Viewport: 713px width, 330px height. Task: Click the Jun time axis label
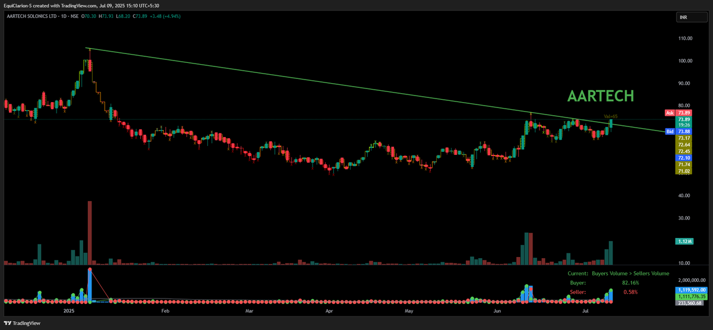(x=497, y=310)
